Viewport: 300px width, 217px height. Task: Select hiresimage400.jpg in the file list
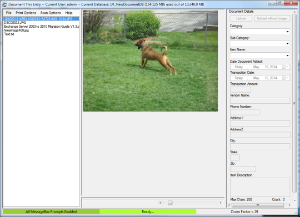point(16,30)
